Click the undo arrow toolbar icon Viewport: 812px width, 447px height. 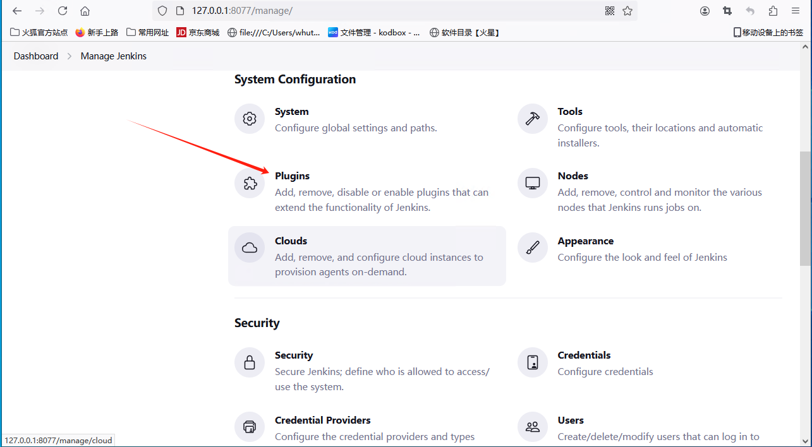(x=750, y=11)
